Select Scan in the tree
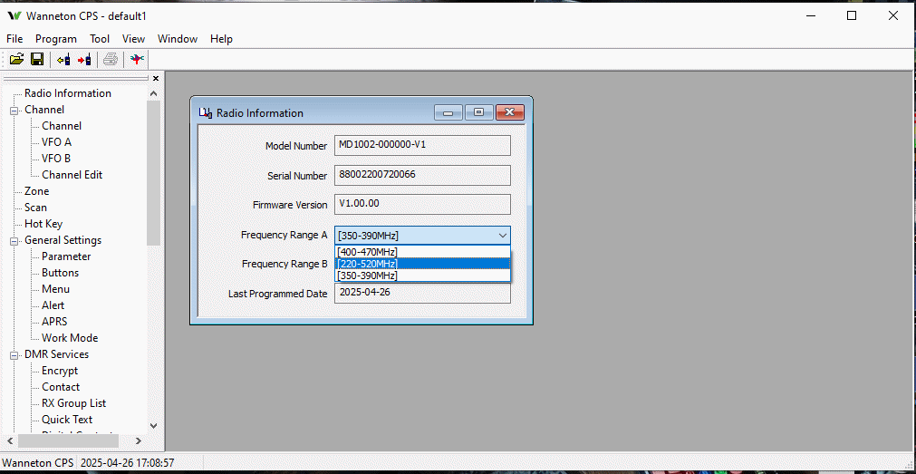 [x=35, y=208]
